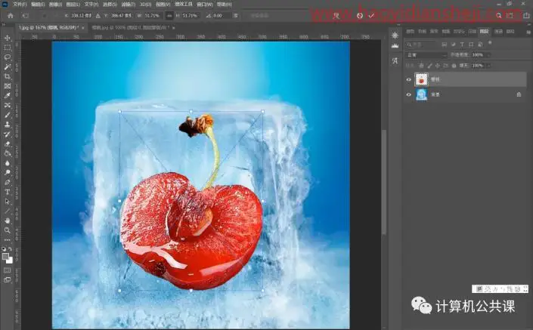This screenshot has width=533, height=330.
Task: Select the Crop tool
Action: coord(7,76)
